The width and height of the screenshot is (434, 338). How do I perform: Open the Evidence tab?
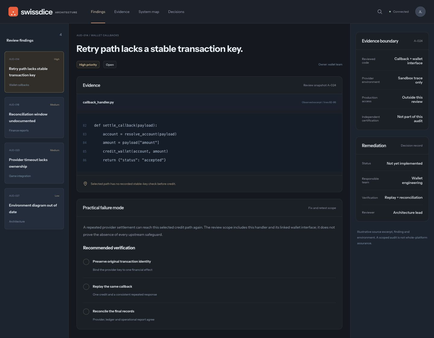pyautogui.click(x=122, y=12)
